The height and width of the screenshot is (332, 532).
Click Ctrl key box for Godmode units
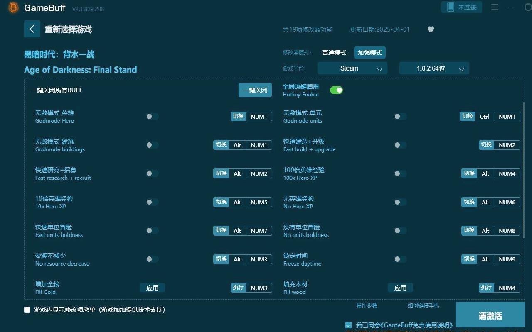click(485, 117)
